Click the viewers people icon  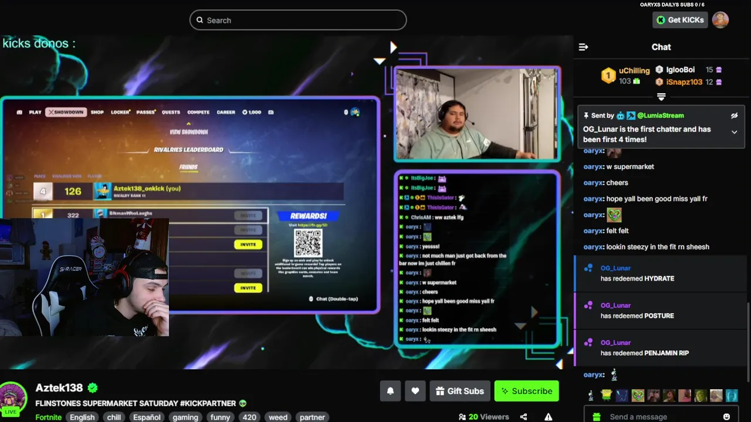pyautogui.click(x=462, y=417)
